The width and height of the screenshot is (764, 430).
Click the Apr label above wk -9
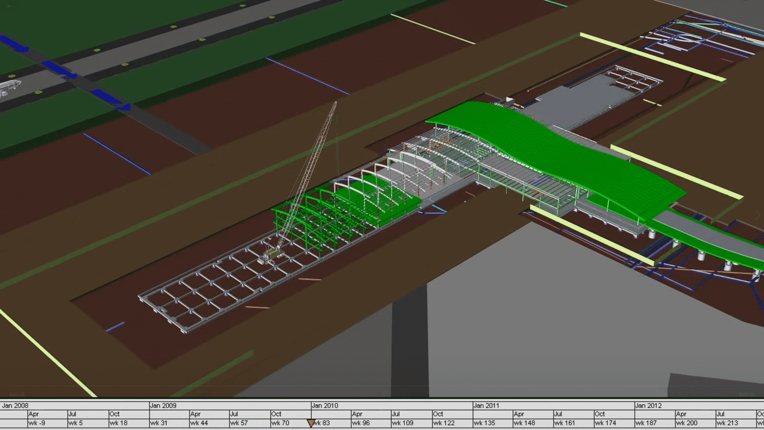(x=34, y=414)
